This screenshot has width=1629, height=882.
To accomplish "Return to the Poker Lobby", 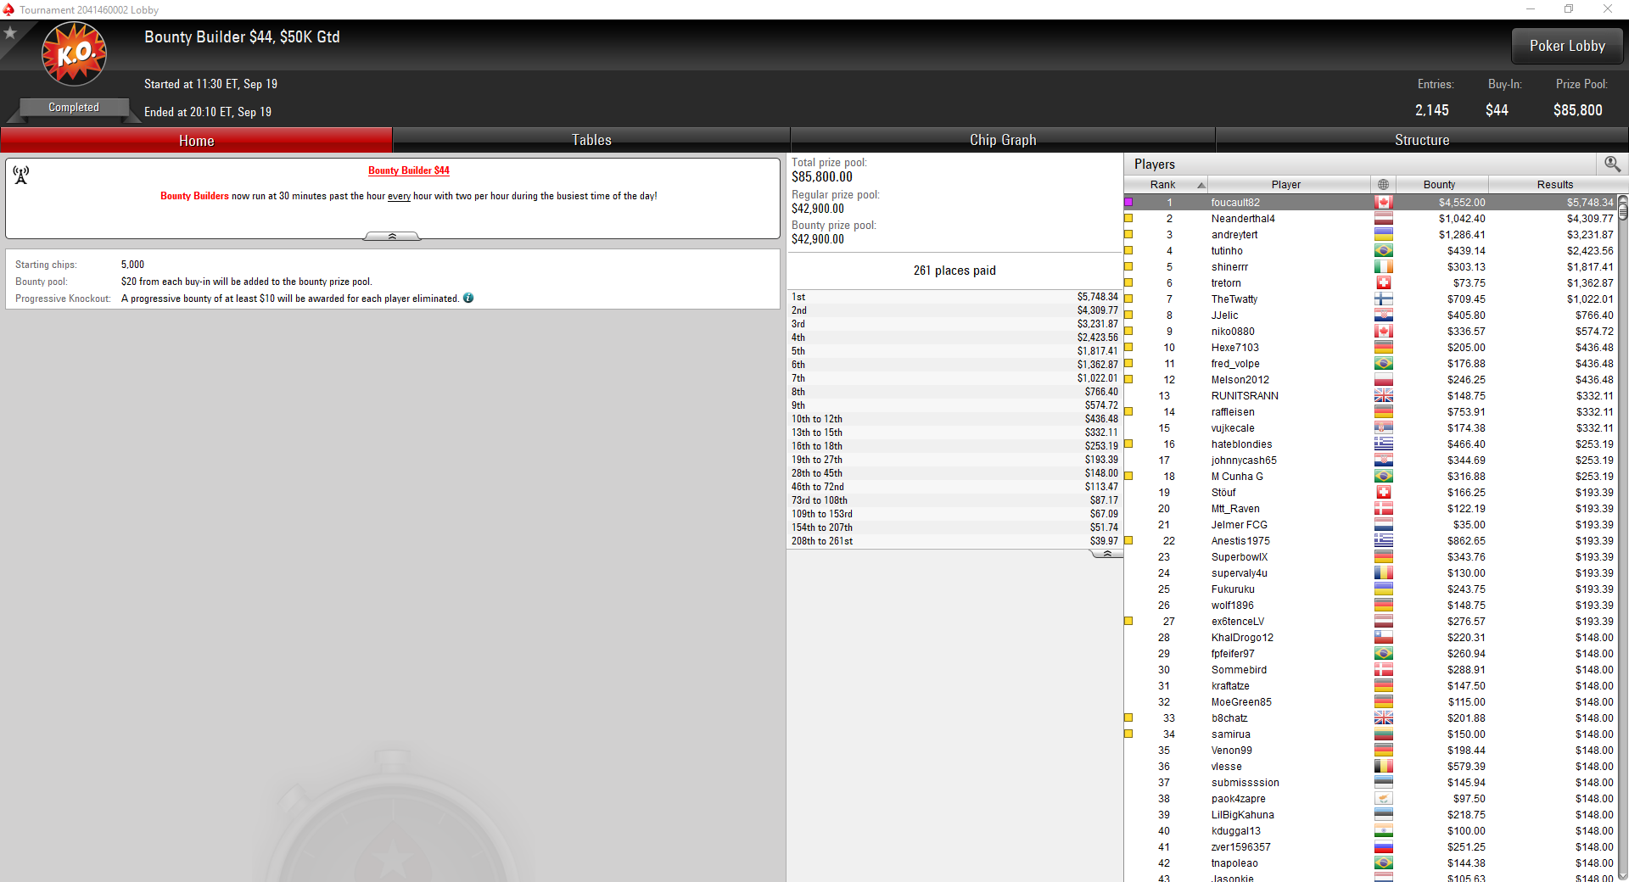I will tap(1567, 46).
